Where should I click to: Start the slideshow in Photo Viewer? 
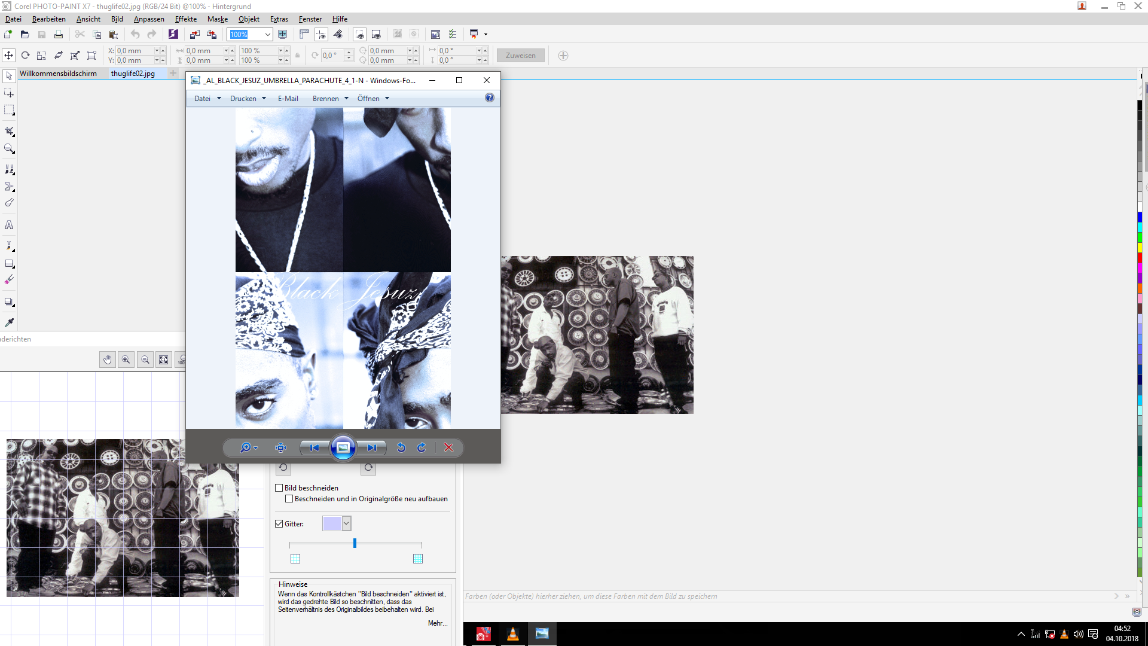343,447
